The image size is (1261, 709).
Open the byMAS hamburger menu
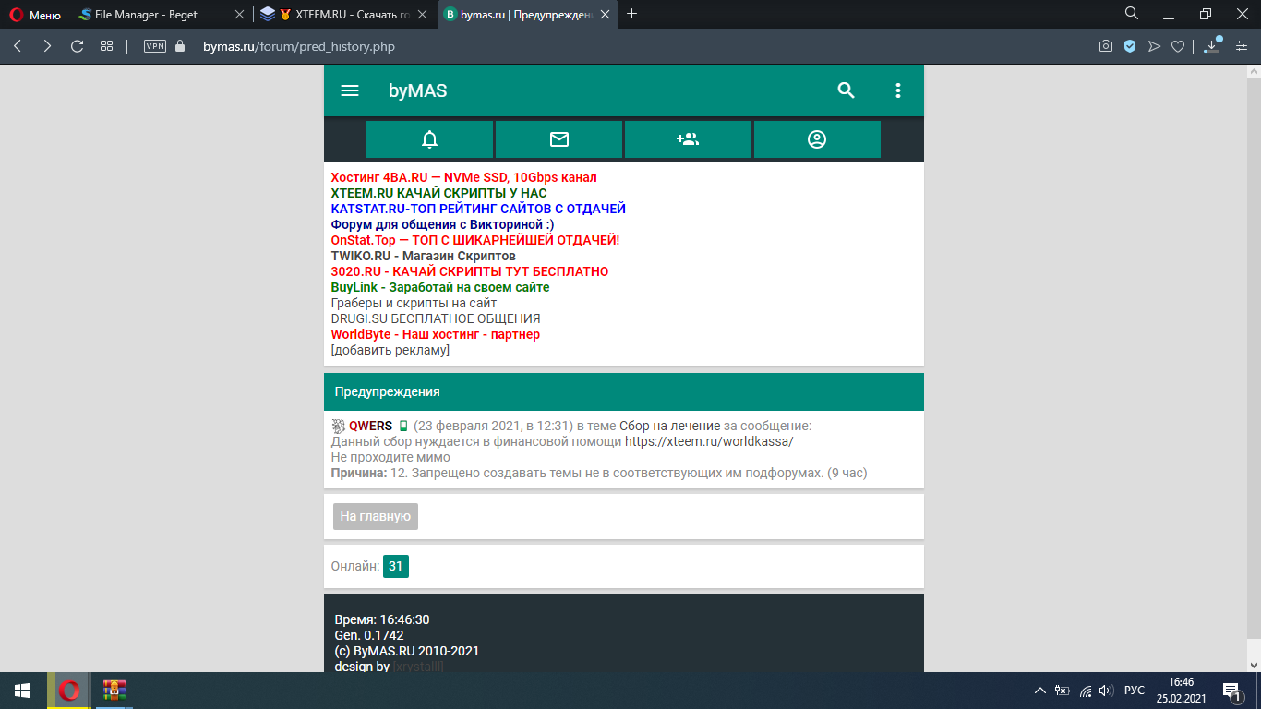(x=350, y=90)
